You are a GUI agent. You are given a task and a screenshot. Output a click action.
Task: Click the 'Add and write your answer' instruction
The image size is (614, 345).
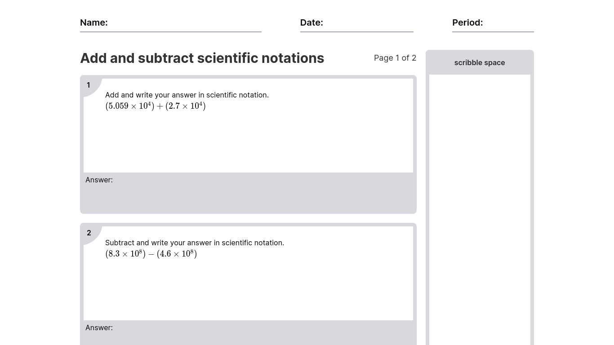(x=187, y=95)
